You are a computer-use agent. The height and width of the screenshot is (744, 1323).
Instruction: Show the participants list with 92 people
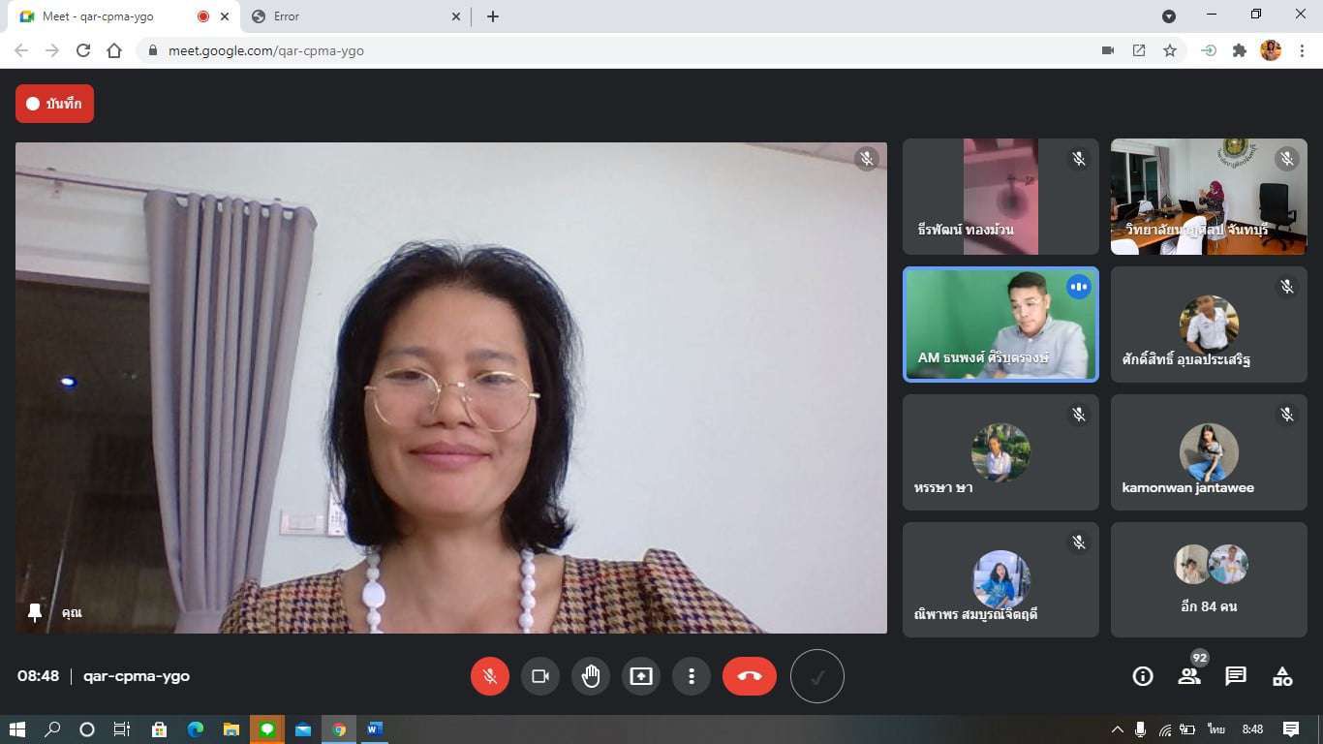coord(1189,676)
